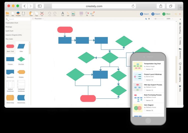The image size is (188, 133).
Task: Open Web App Support Process on phone
Action: (148, 87)
